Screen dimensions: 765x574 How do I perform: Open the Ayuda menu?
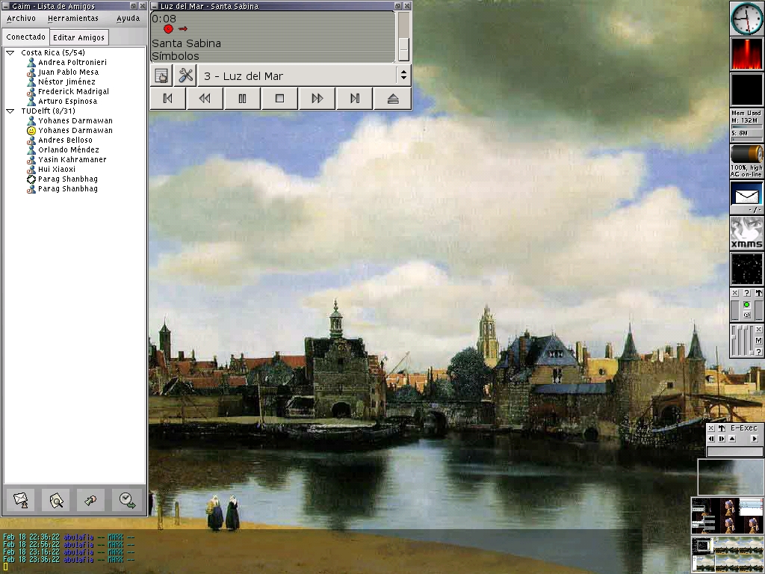point(128,18)
